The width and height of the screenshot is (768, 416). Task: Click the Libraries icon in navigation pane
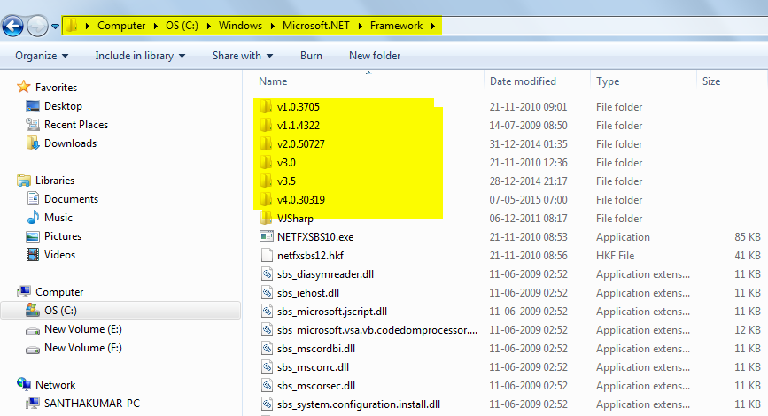pos(24,181)
